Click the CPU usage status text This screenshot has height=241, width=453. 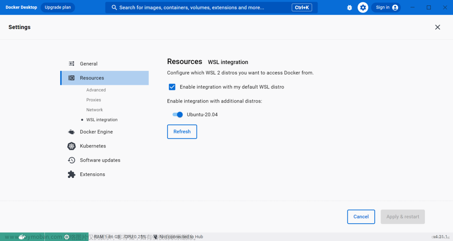pyautogui.click(x=135, y=237)
